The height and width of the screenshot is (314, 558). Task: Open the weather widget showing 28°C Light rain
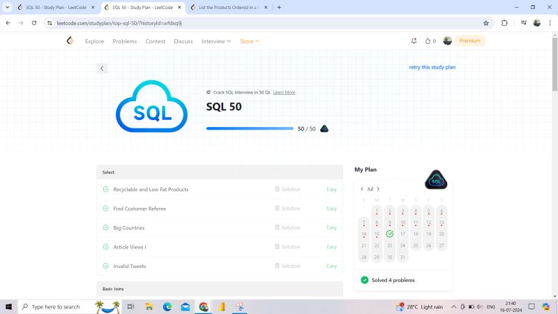[x=420, y=306]
